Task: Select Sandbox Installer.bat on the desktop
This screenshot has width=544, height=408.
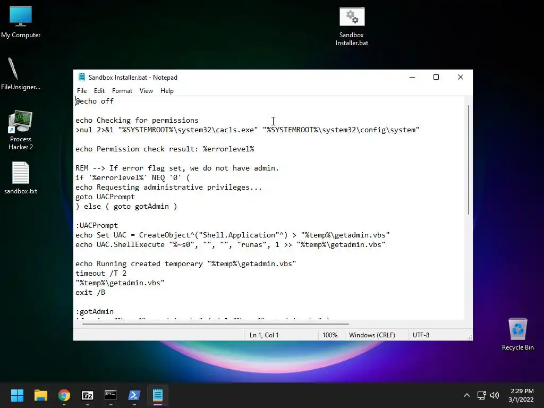Action: [352, 27]
